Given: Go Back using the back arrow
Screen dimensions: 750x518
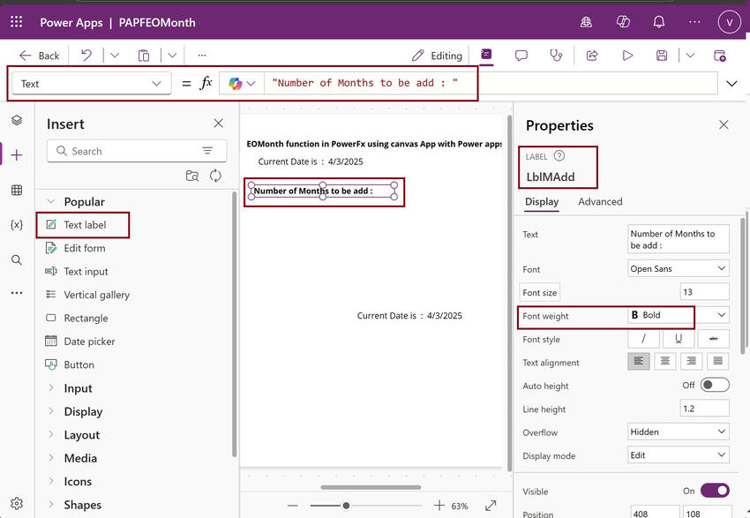Looking at the screenshot, I should 39,56.
